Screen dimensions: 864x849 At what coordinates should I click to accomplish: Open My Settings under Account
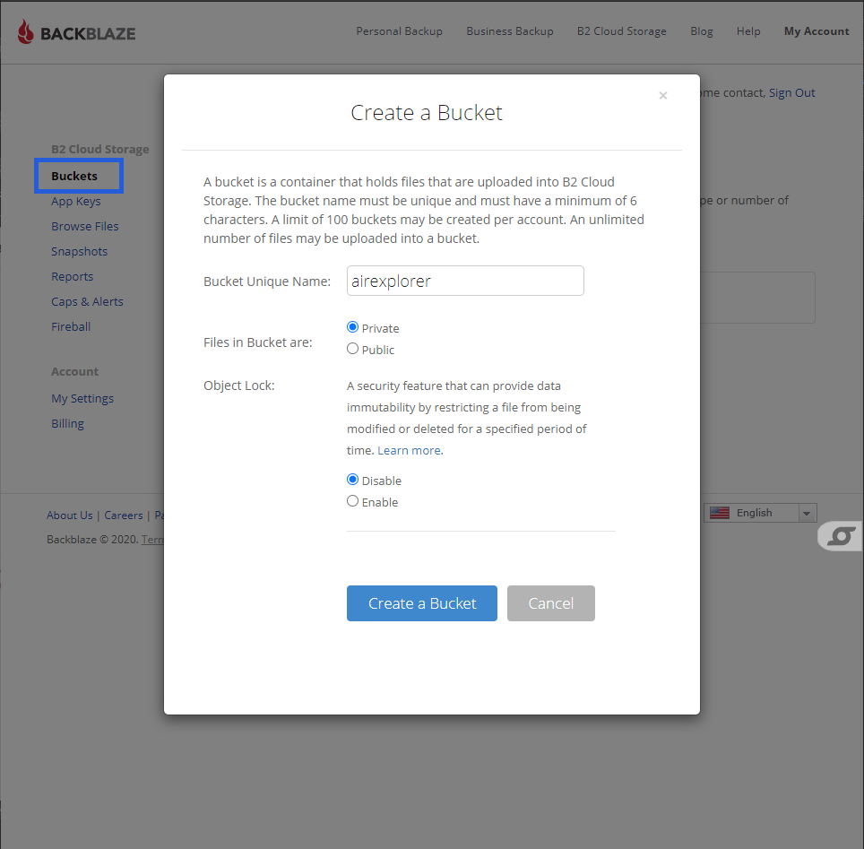82,399
